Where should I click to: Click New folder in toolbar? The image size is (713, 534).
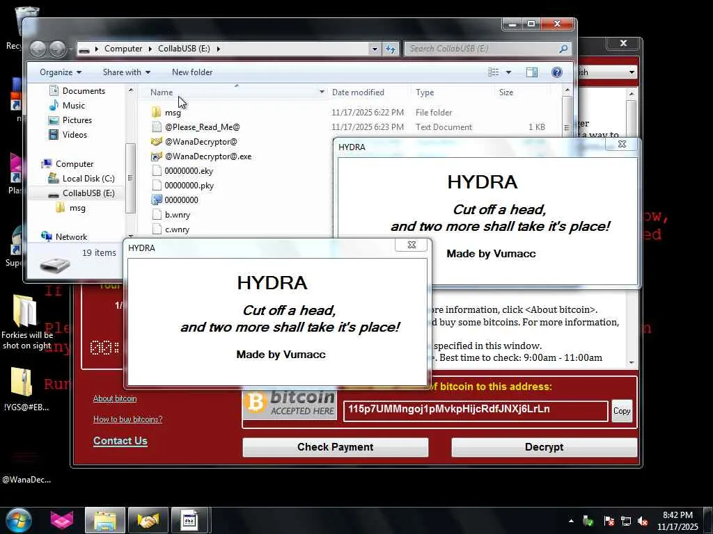tap(192, 72)
